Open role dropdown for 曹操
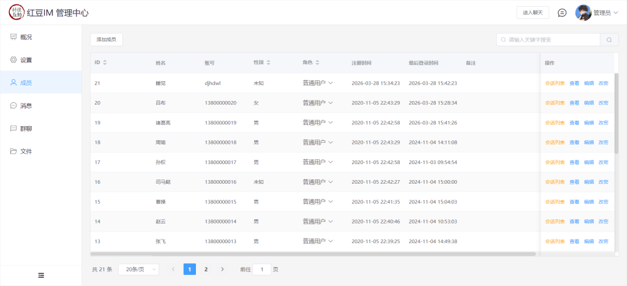This screenshot has height=286, width=627. tap(318, 201)
